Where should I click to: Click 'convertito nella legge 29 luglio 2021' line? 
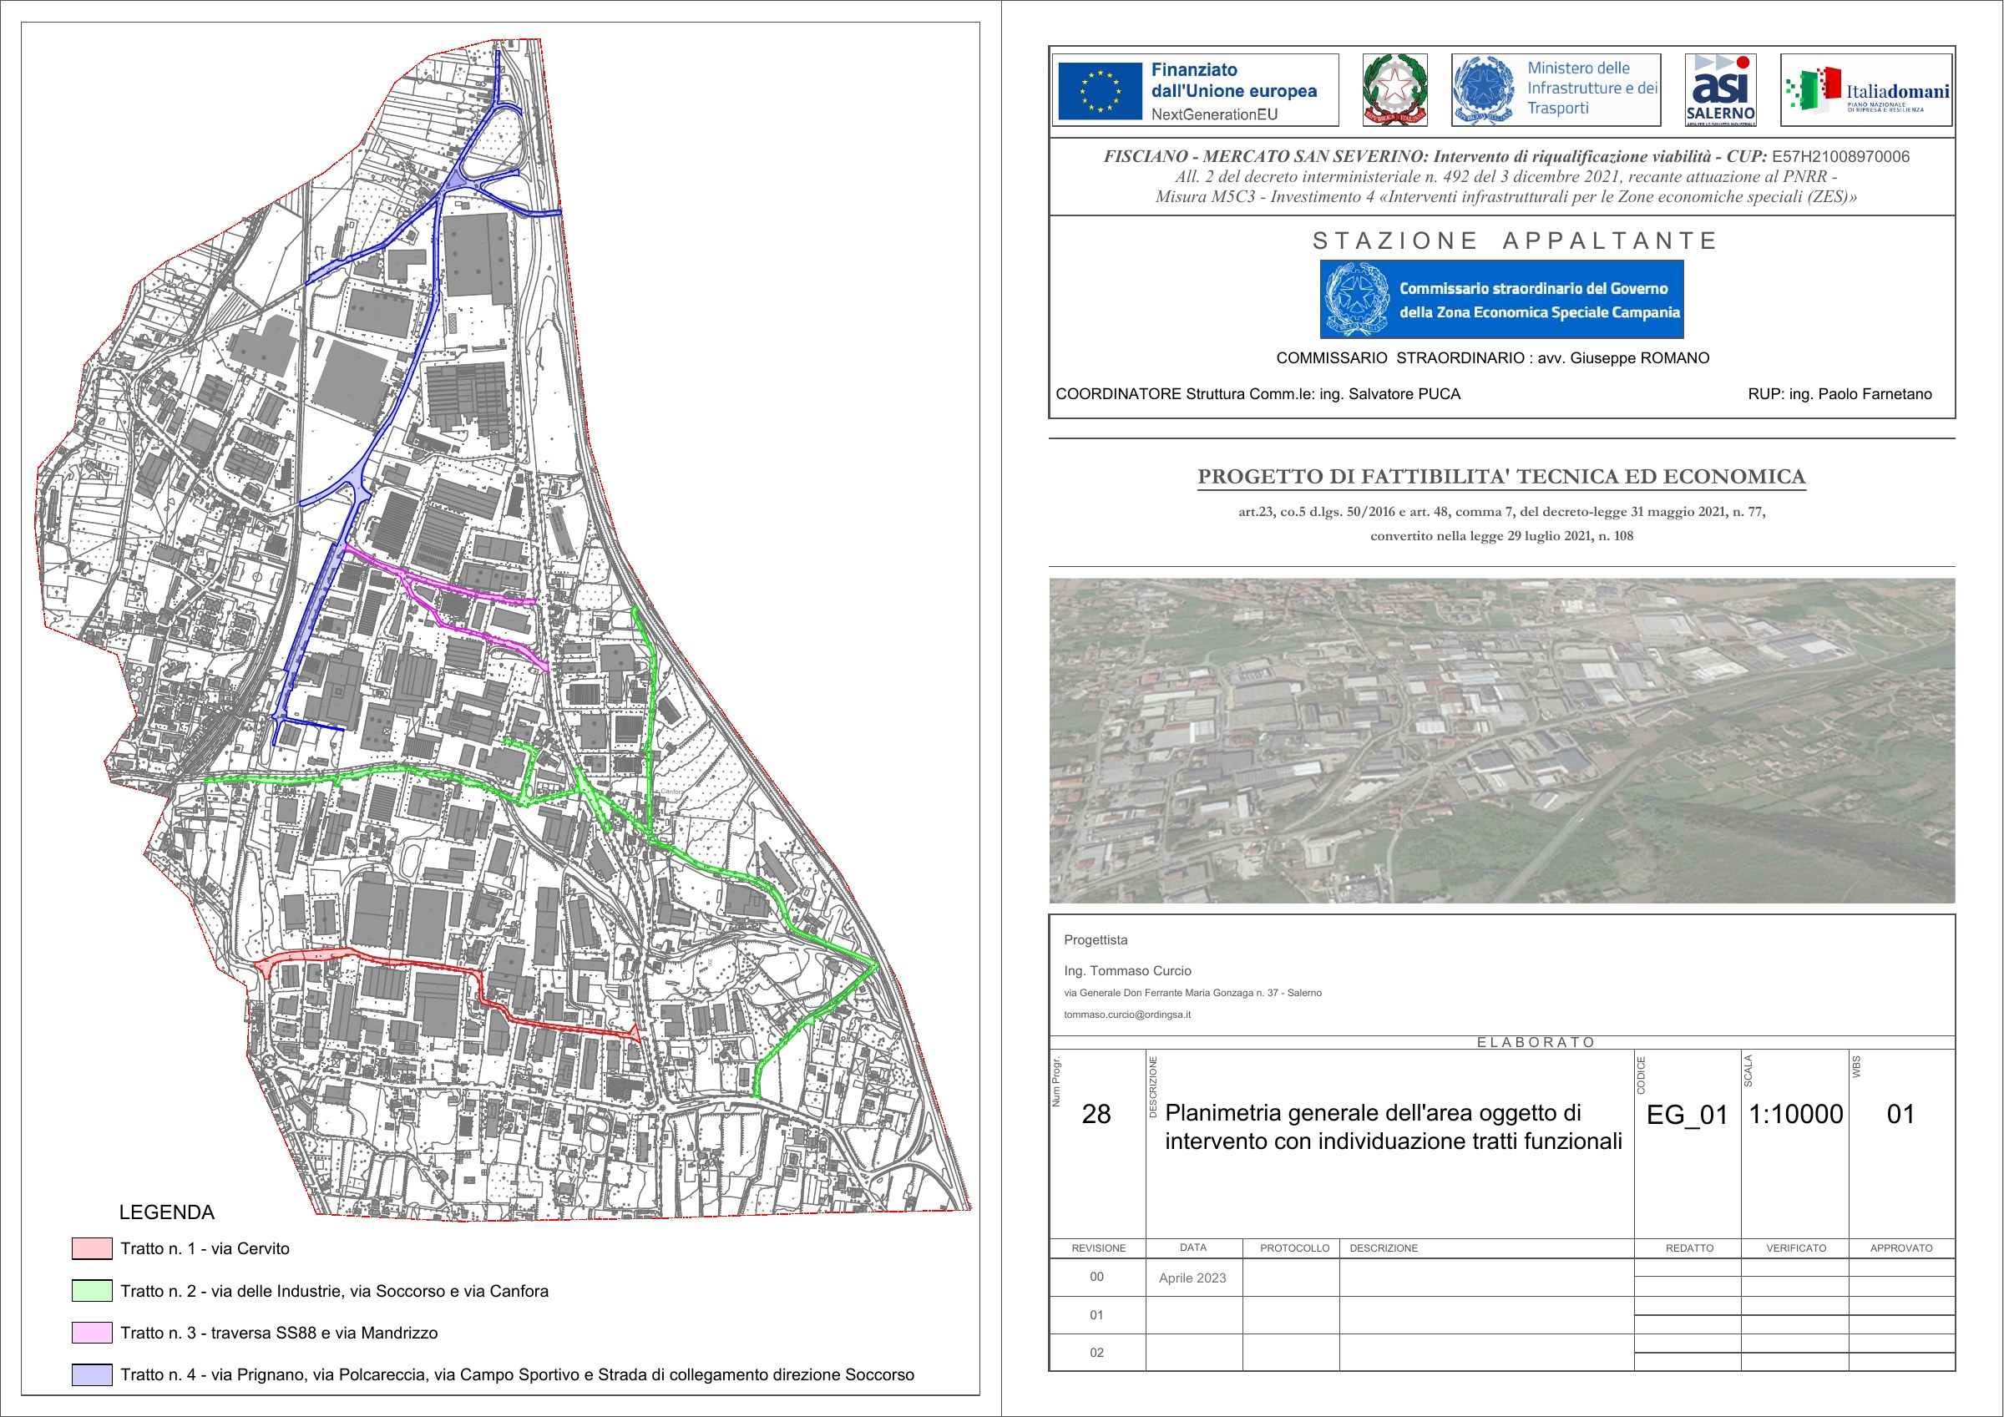(1501, 536)
